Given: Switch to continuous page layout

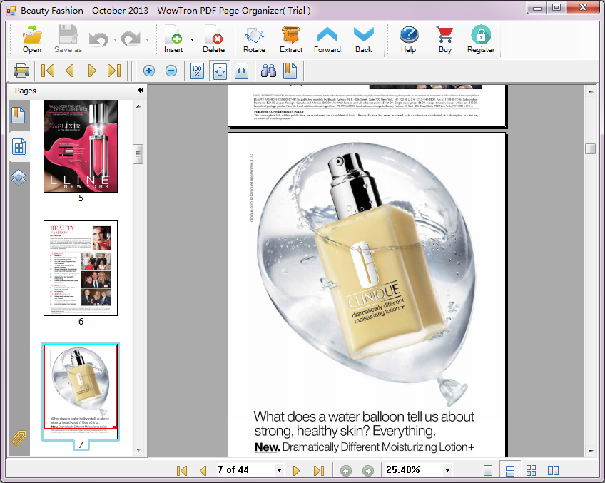Looking at the screenshot, I should (509, 470).
